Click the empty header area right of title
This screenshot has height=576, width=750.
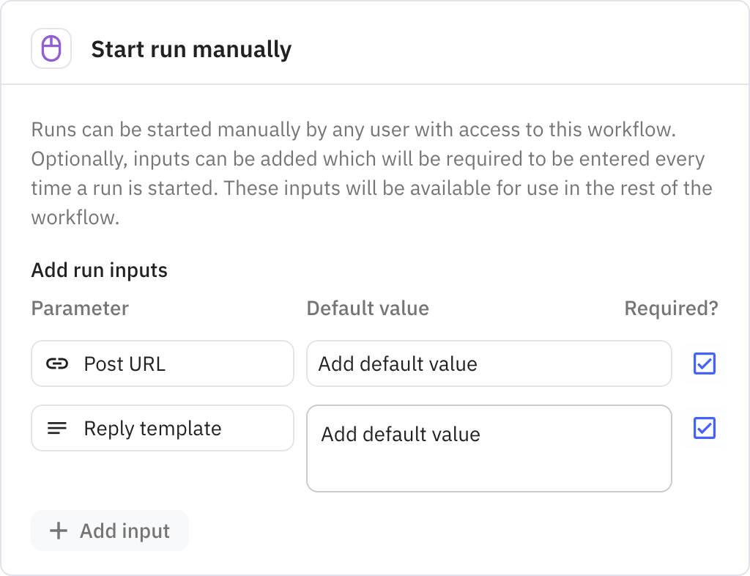513,50
